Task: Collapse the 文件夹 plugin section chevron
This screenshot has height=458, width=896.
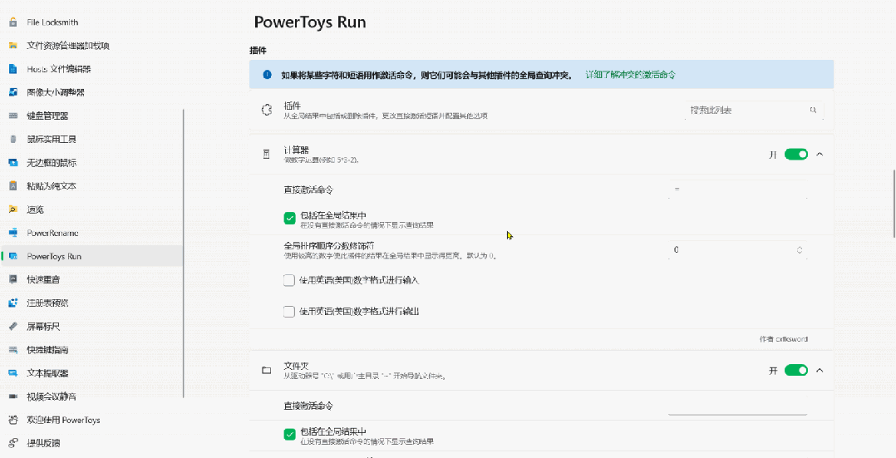Action: click(820, 371)
